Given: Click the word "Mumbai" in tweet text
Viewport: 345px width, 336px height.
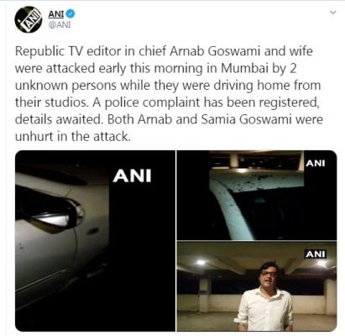Looking at the screenshot, I should [x=245, y=69].
